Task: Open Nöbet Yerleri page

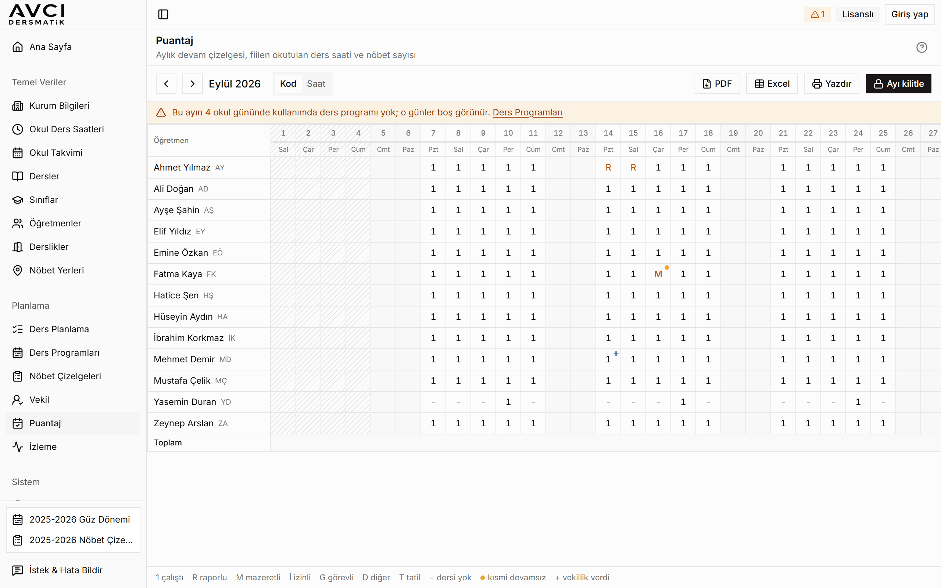Action: pos(73,270)
